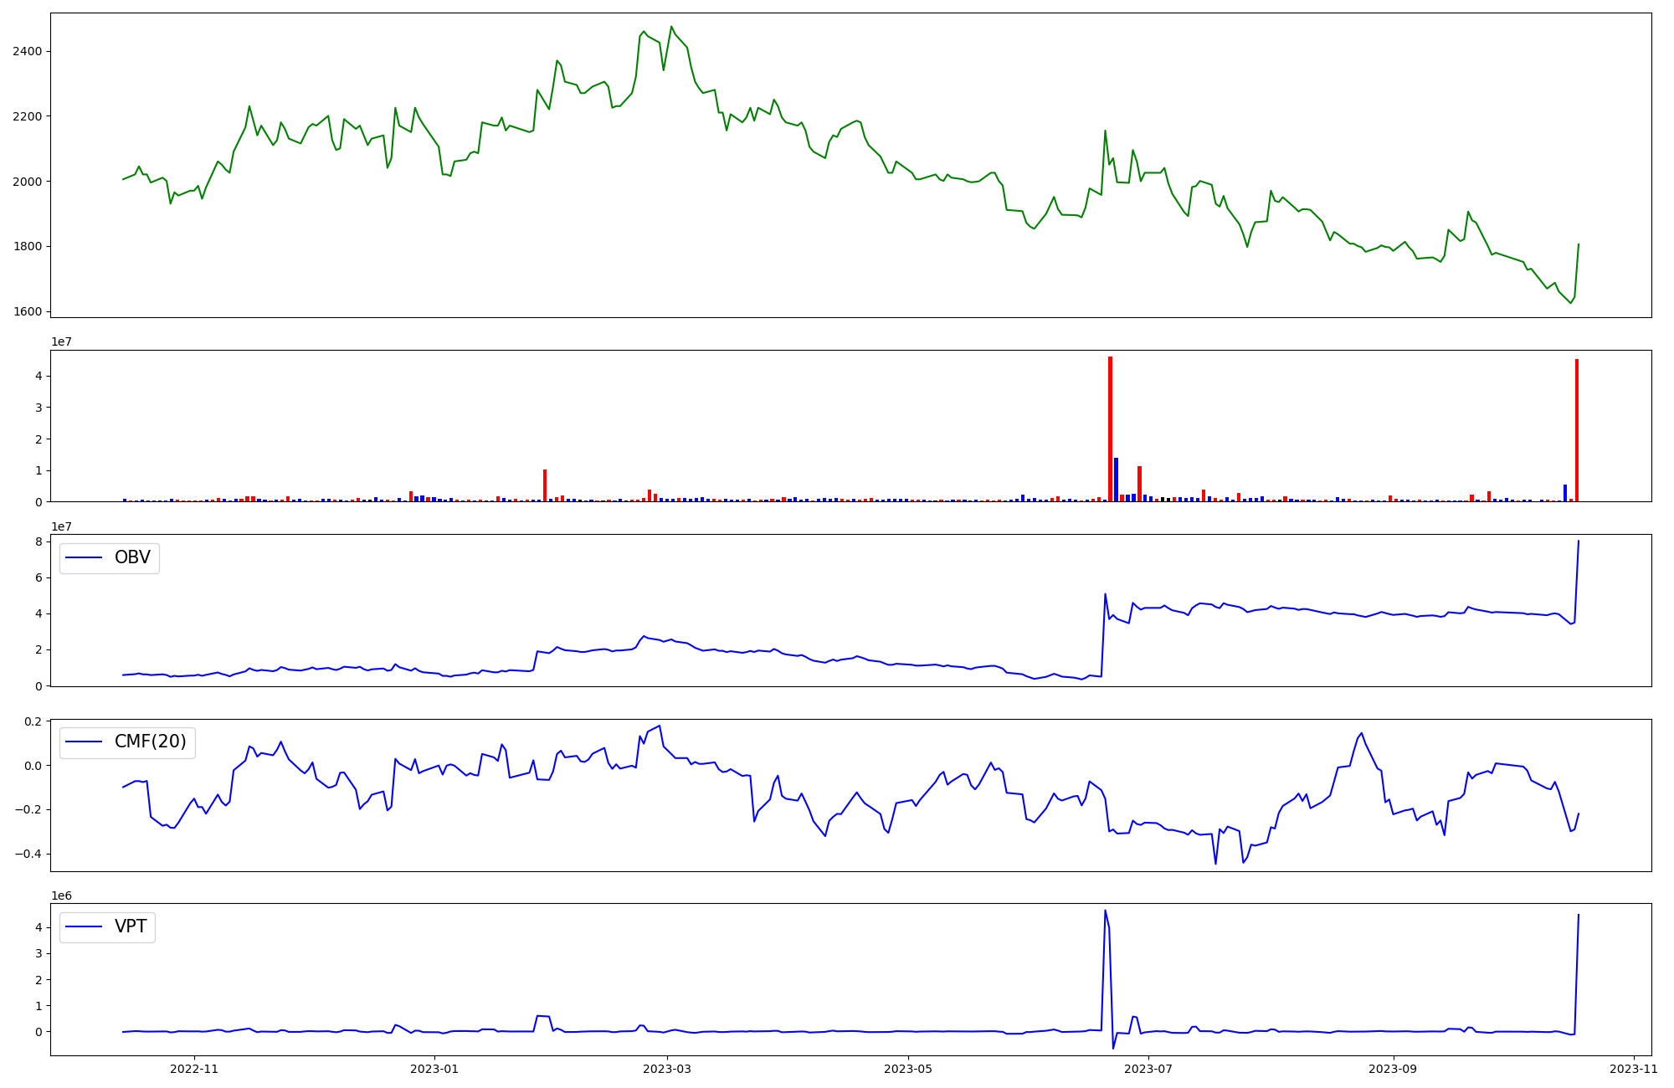This screenshot has height=1088, width=1674.
Task: Click the OBV legend label
Action: 132,557
